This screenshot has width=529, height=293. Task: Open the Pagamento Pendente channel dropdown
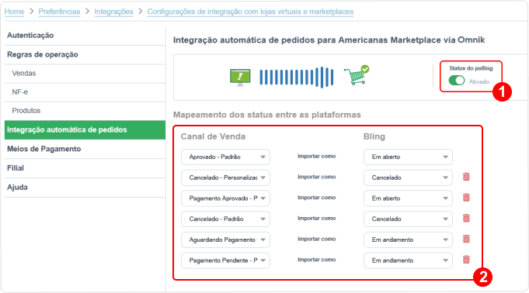225,260
